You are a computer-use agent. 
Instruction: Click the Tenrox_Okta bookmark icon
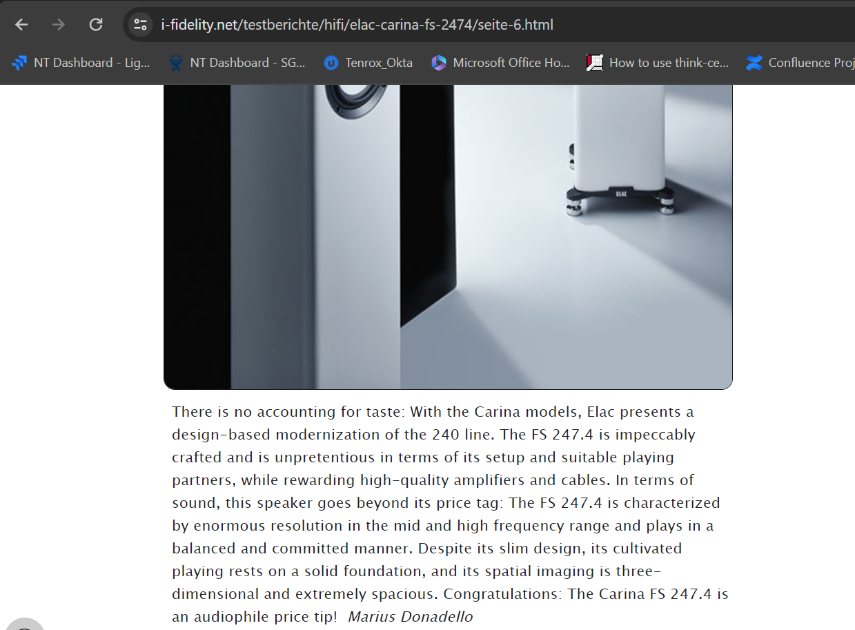[331, 63]
